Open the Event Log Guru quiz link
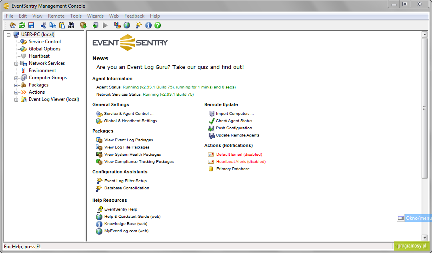 tap(170, 67)
